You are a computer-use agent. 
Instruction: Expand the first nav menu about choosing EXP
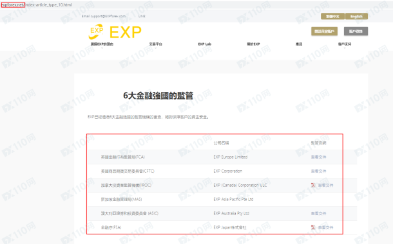tap(102, 44)
